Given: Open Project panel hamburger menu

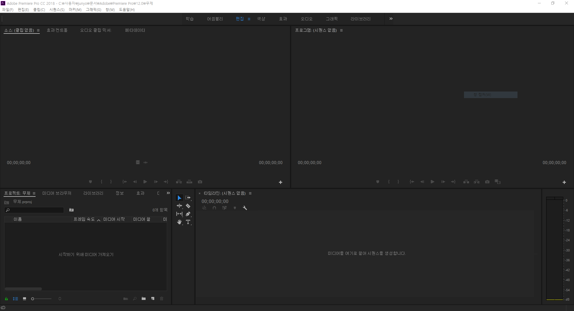Looking at the screenshot, I should (34, 193).
